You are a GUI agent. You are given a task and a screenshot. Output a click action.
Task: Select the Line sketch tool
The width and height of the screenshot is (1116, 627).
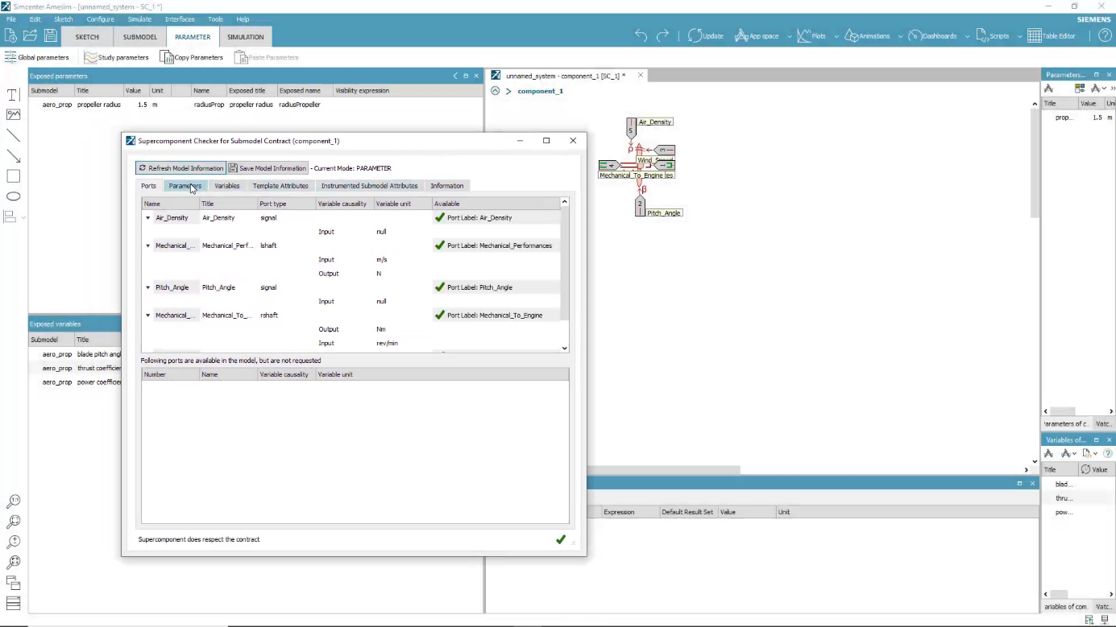pyautogui.click(x=12, y=134)
